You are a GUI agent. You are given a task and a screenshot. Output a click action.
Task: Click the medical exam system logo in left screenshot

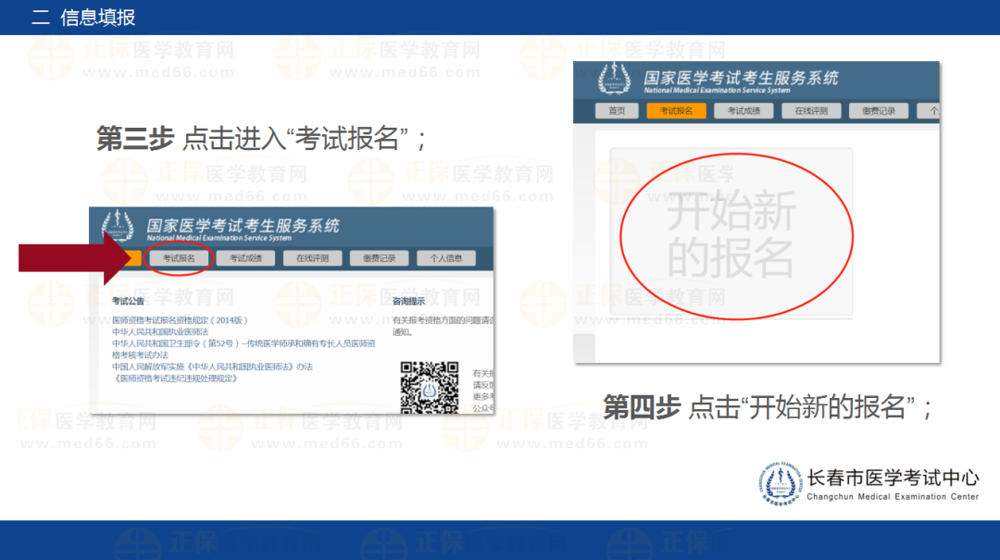pyautogui.click(x=118, y=229)
